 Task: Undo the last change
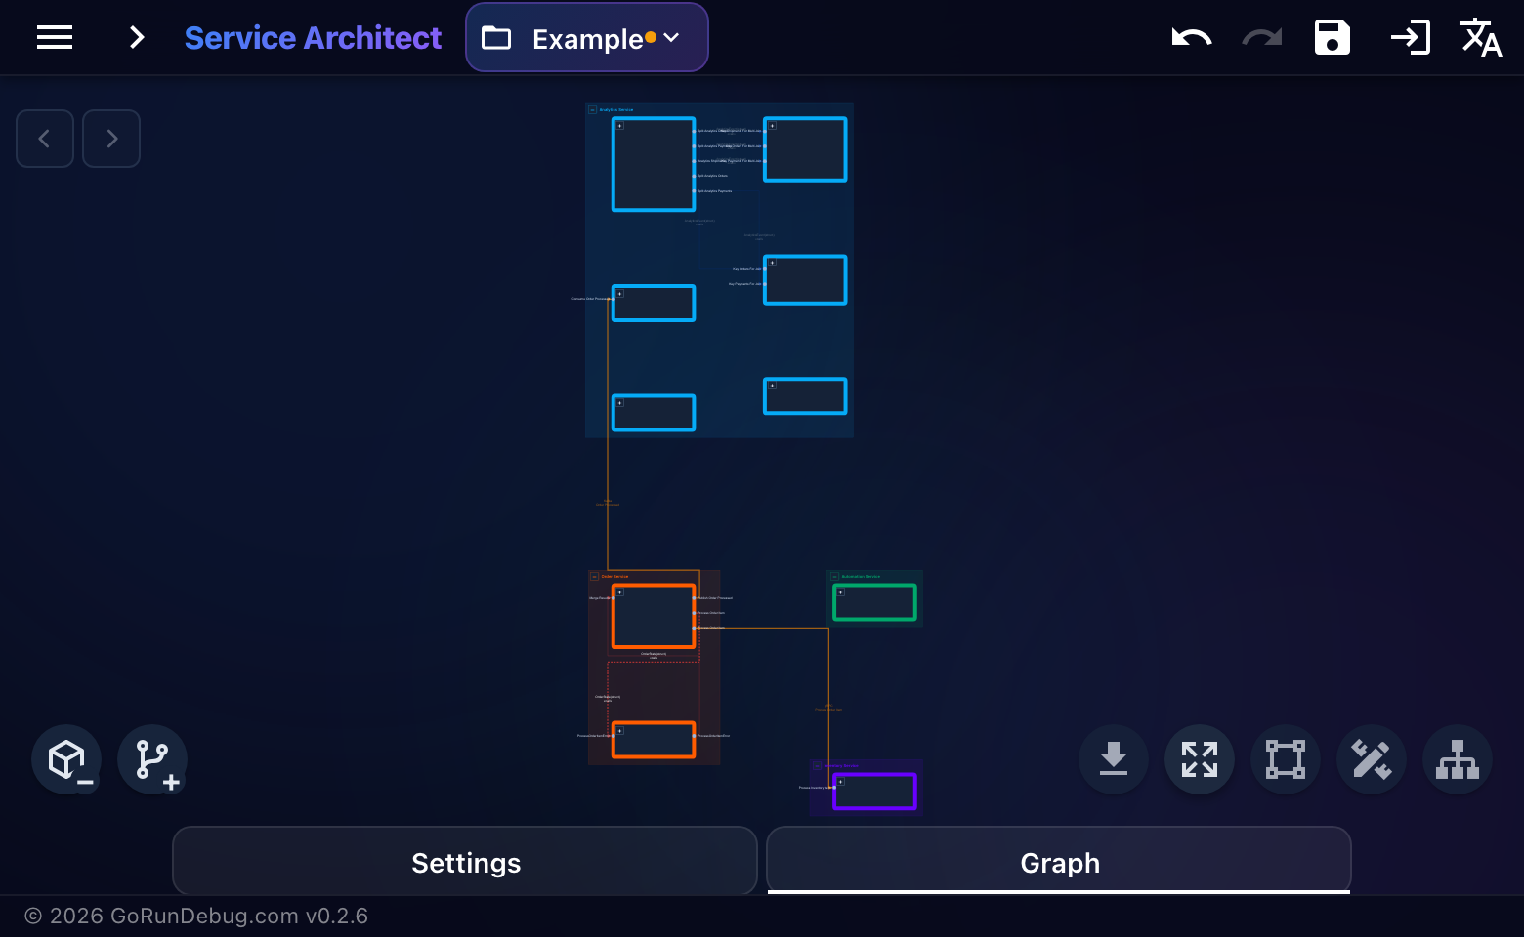point(1191,38)
